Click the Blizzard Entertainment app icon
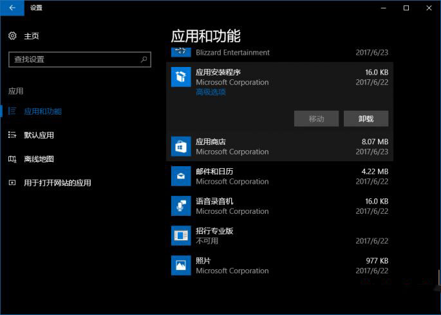Screen dimensions: 441x315 [181, 52]
